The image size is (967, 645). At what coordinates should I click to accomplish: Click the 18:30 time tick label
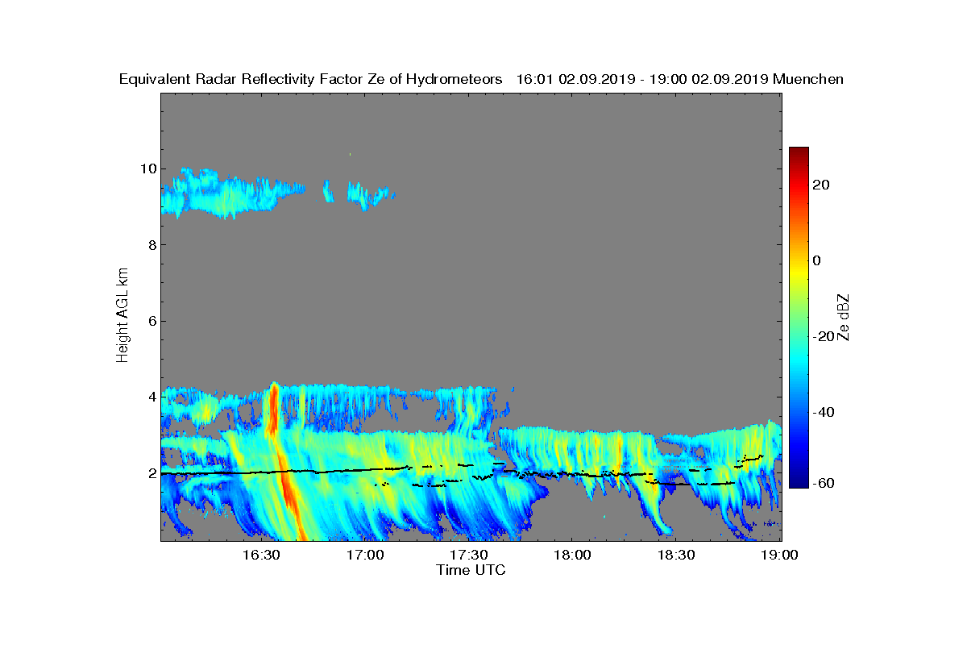[x=676, y=555]
